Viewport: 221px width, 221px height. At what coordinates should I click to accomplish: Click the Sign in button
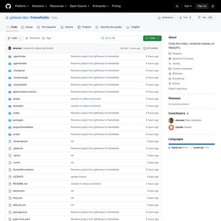point(188,6)
